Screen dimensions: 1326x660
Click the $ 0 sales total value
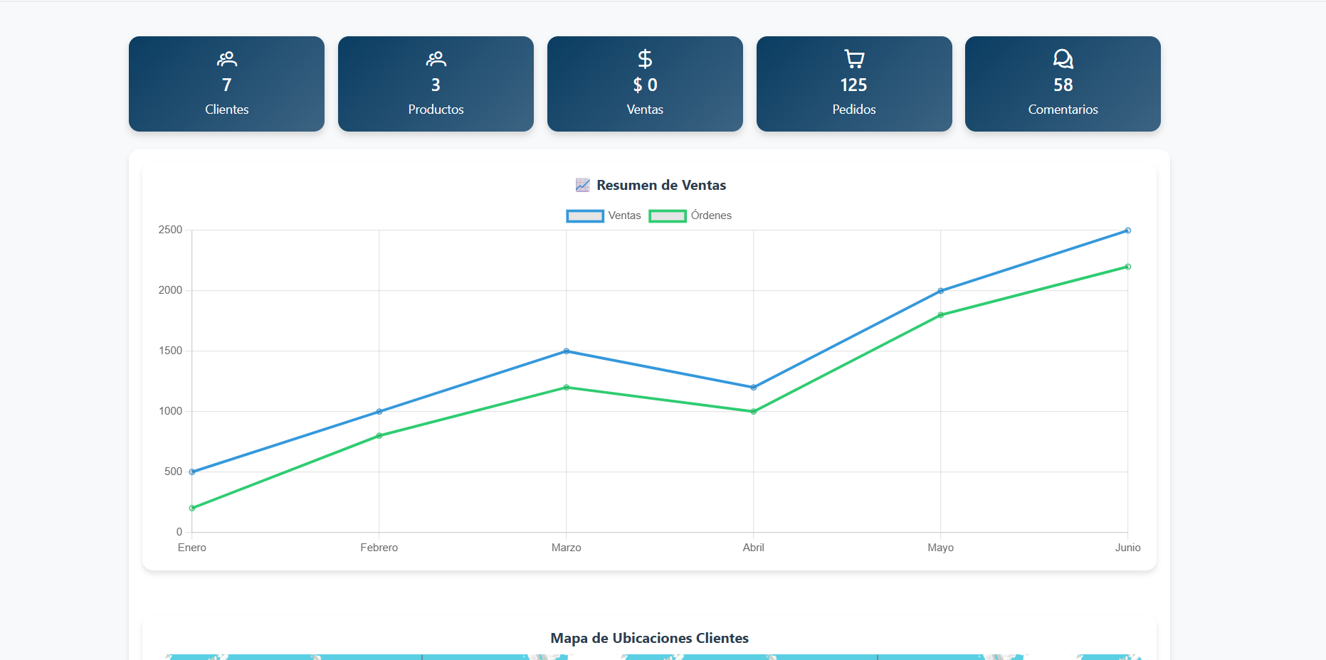tap(645, 85)
